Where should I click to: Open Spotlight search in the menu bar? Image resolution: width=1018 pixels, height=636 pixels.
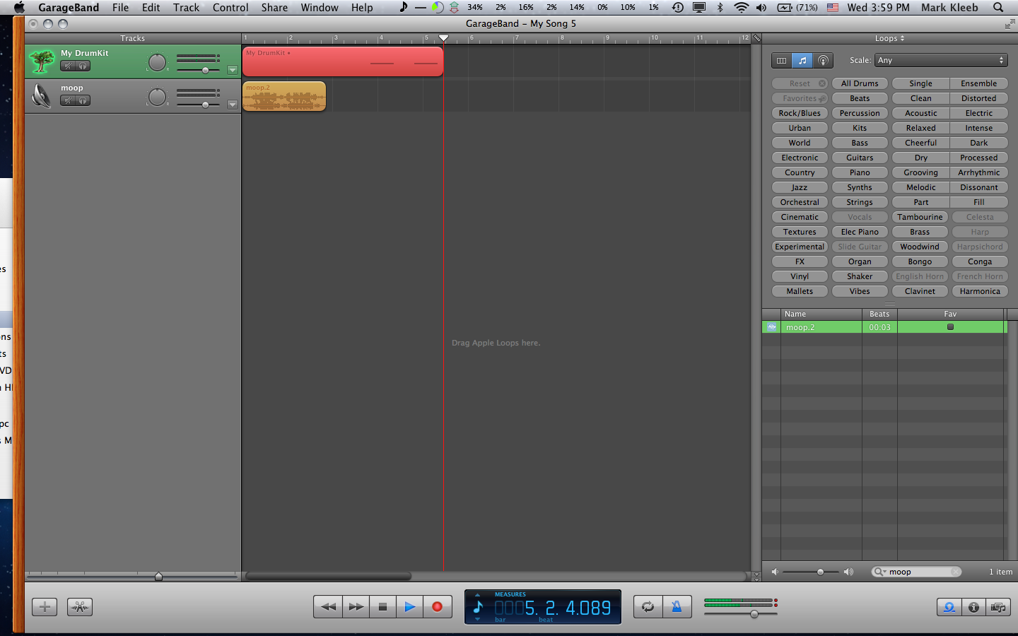[998, 8]
